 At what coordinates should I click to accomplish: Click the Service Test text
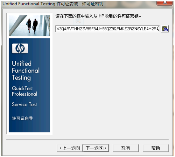point(24,104)
